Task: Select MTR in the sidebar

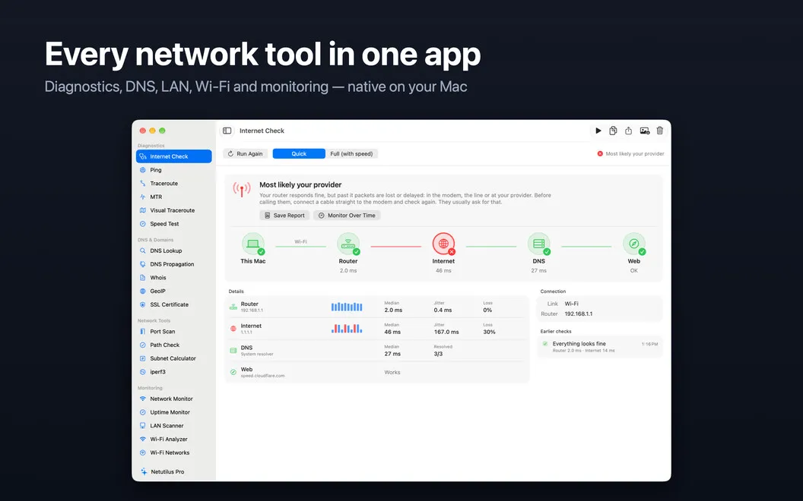Action: (x=174, y=197)
